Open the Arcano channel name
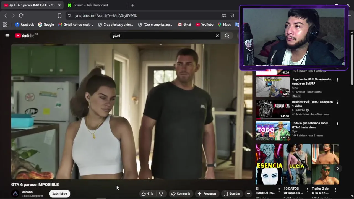 [27, 192]
